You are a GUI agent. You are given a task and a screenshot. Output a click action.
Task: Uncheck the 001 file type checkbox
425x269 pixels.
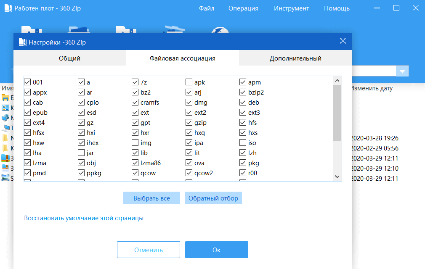(x=27, y=82)
